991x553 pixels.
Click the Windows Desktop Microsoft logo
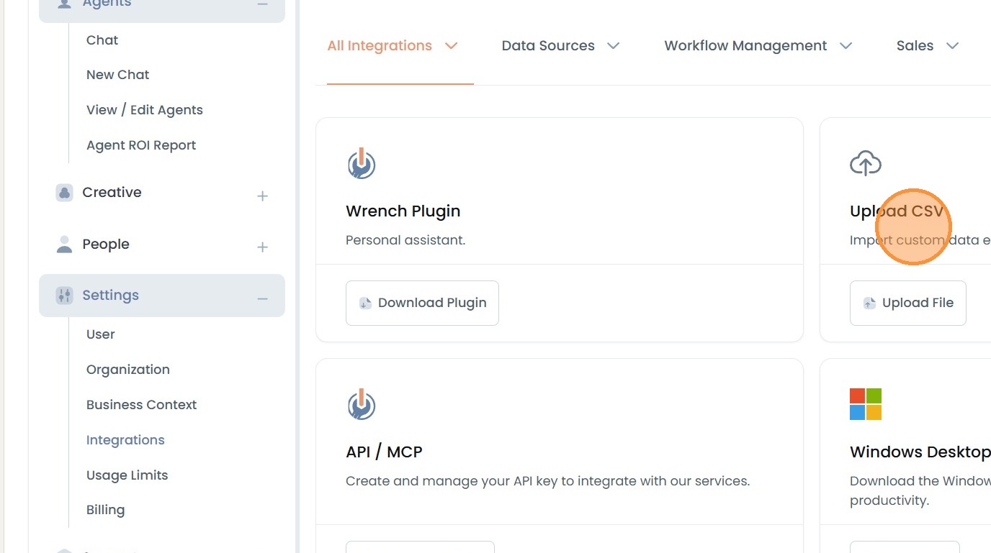tap(865, 404)
